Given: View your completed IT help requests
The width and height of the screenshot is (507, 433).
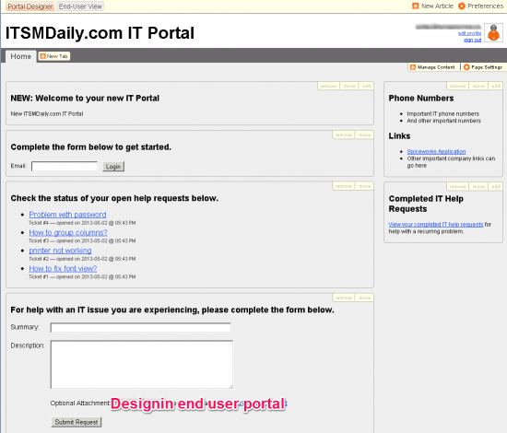Looking at the screenshot, I should click(x=436, y=224).
